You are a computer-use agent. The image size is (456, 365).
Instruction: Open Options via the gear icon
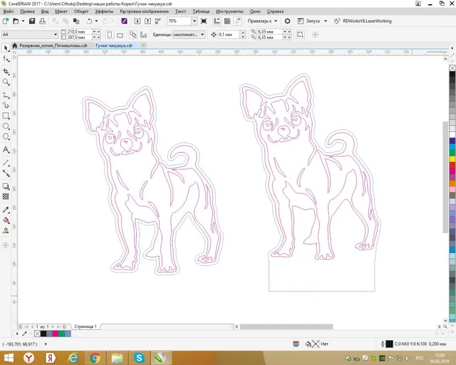pyautogui.click(x=288, y=21)
